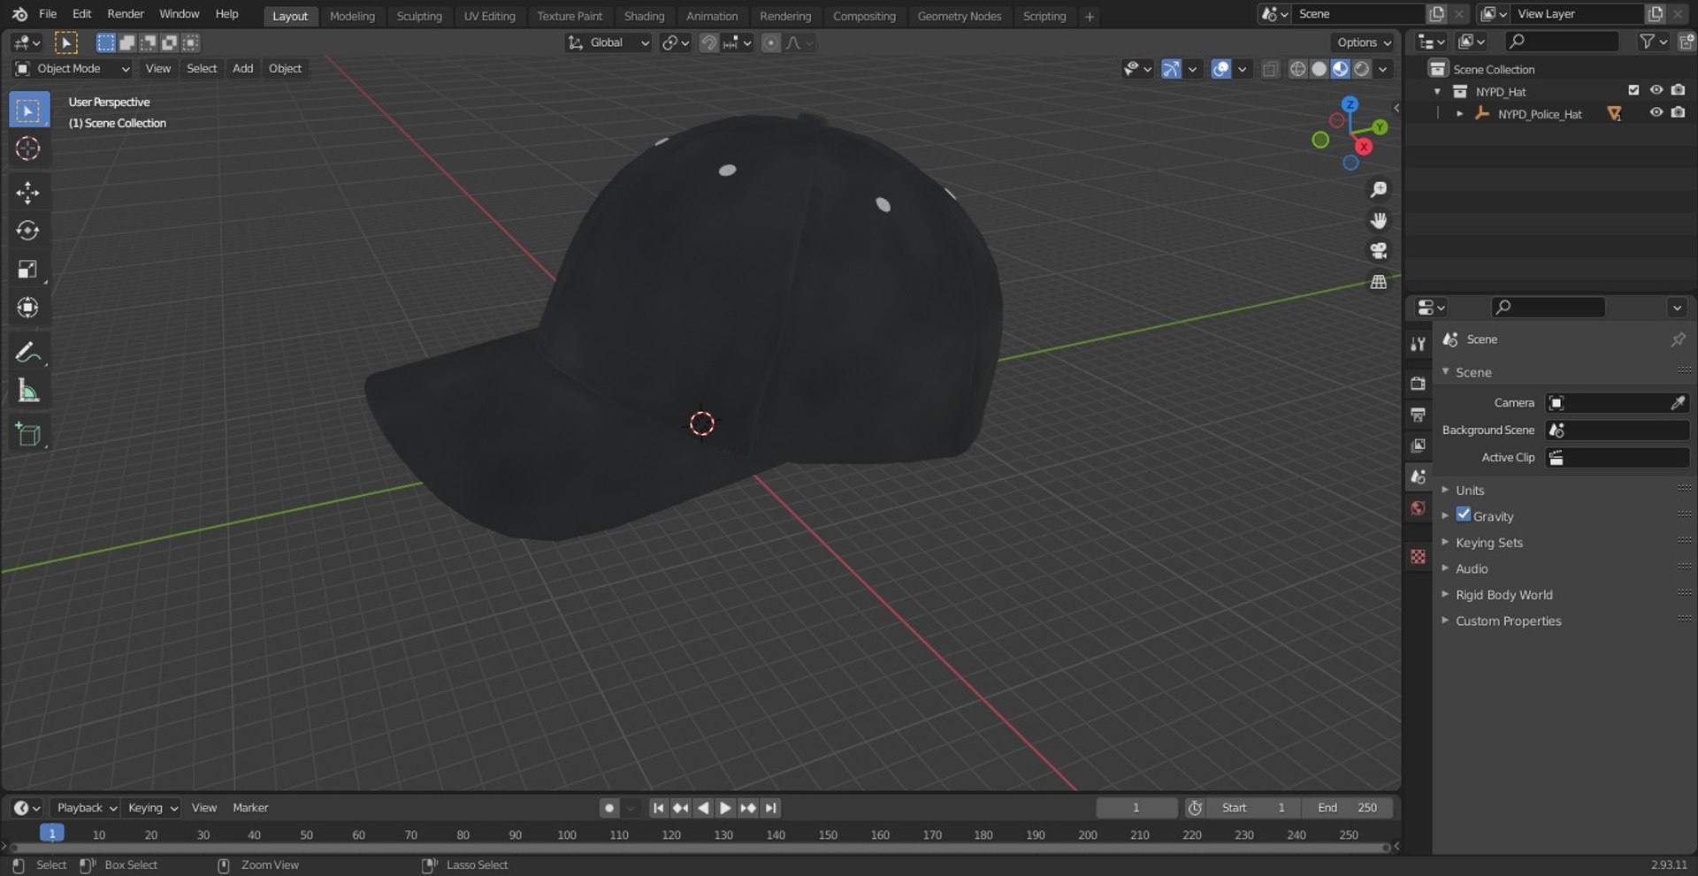Select the Rotate tool

[x=28, y=231]
